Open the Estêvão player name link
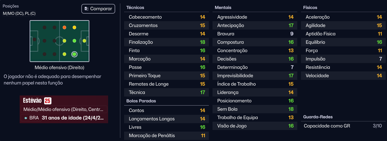This screenshot has width=387, height=141. (x=32, y=101)
